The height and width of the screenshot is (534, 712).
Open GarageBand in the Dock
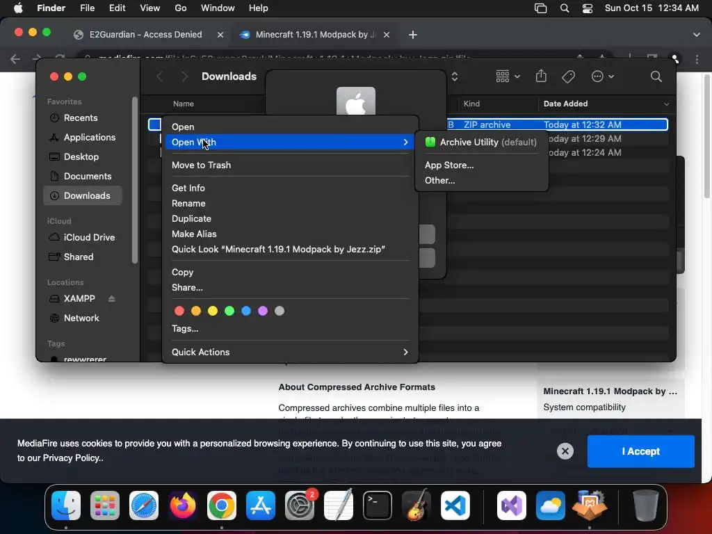[x=416, y=505]
